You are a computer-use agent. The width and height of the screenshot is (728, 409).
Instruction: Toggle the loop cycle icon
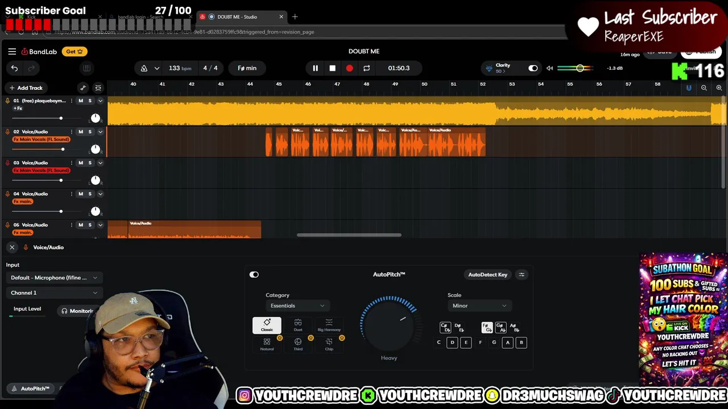coord(366,68)
